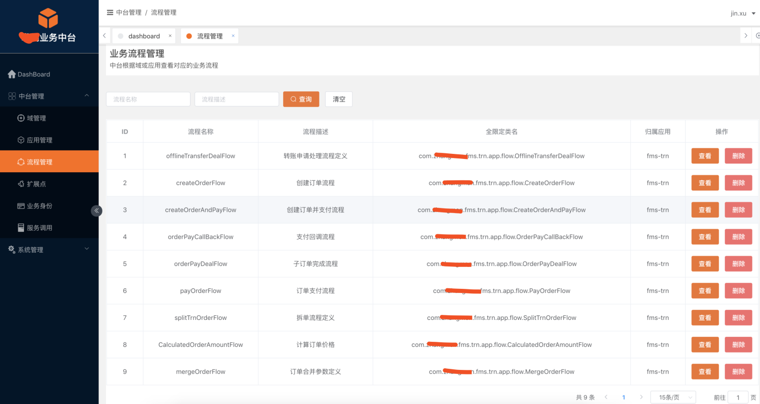Click 查看 for payOrderFlow row
The image size is (760, 404).
pos(704,291)
